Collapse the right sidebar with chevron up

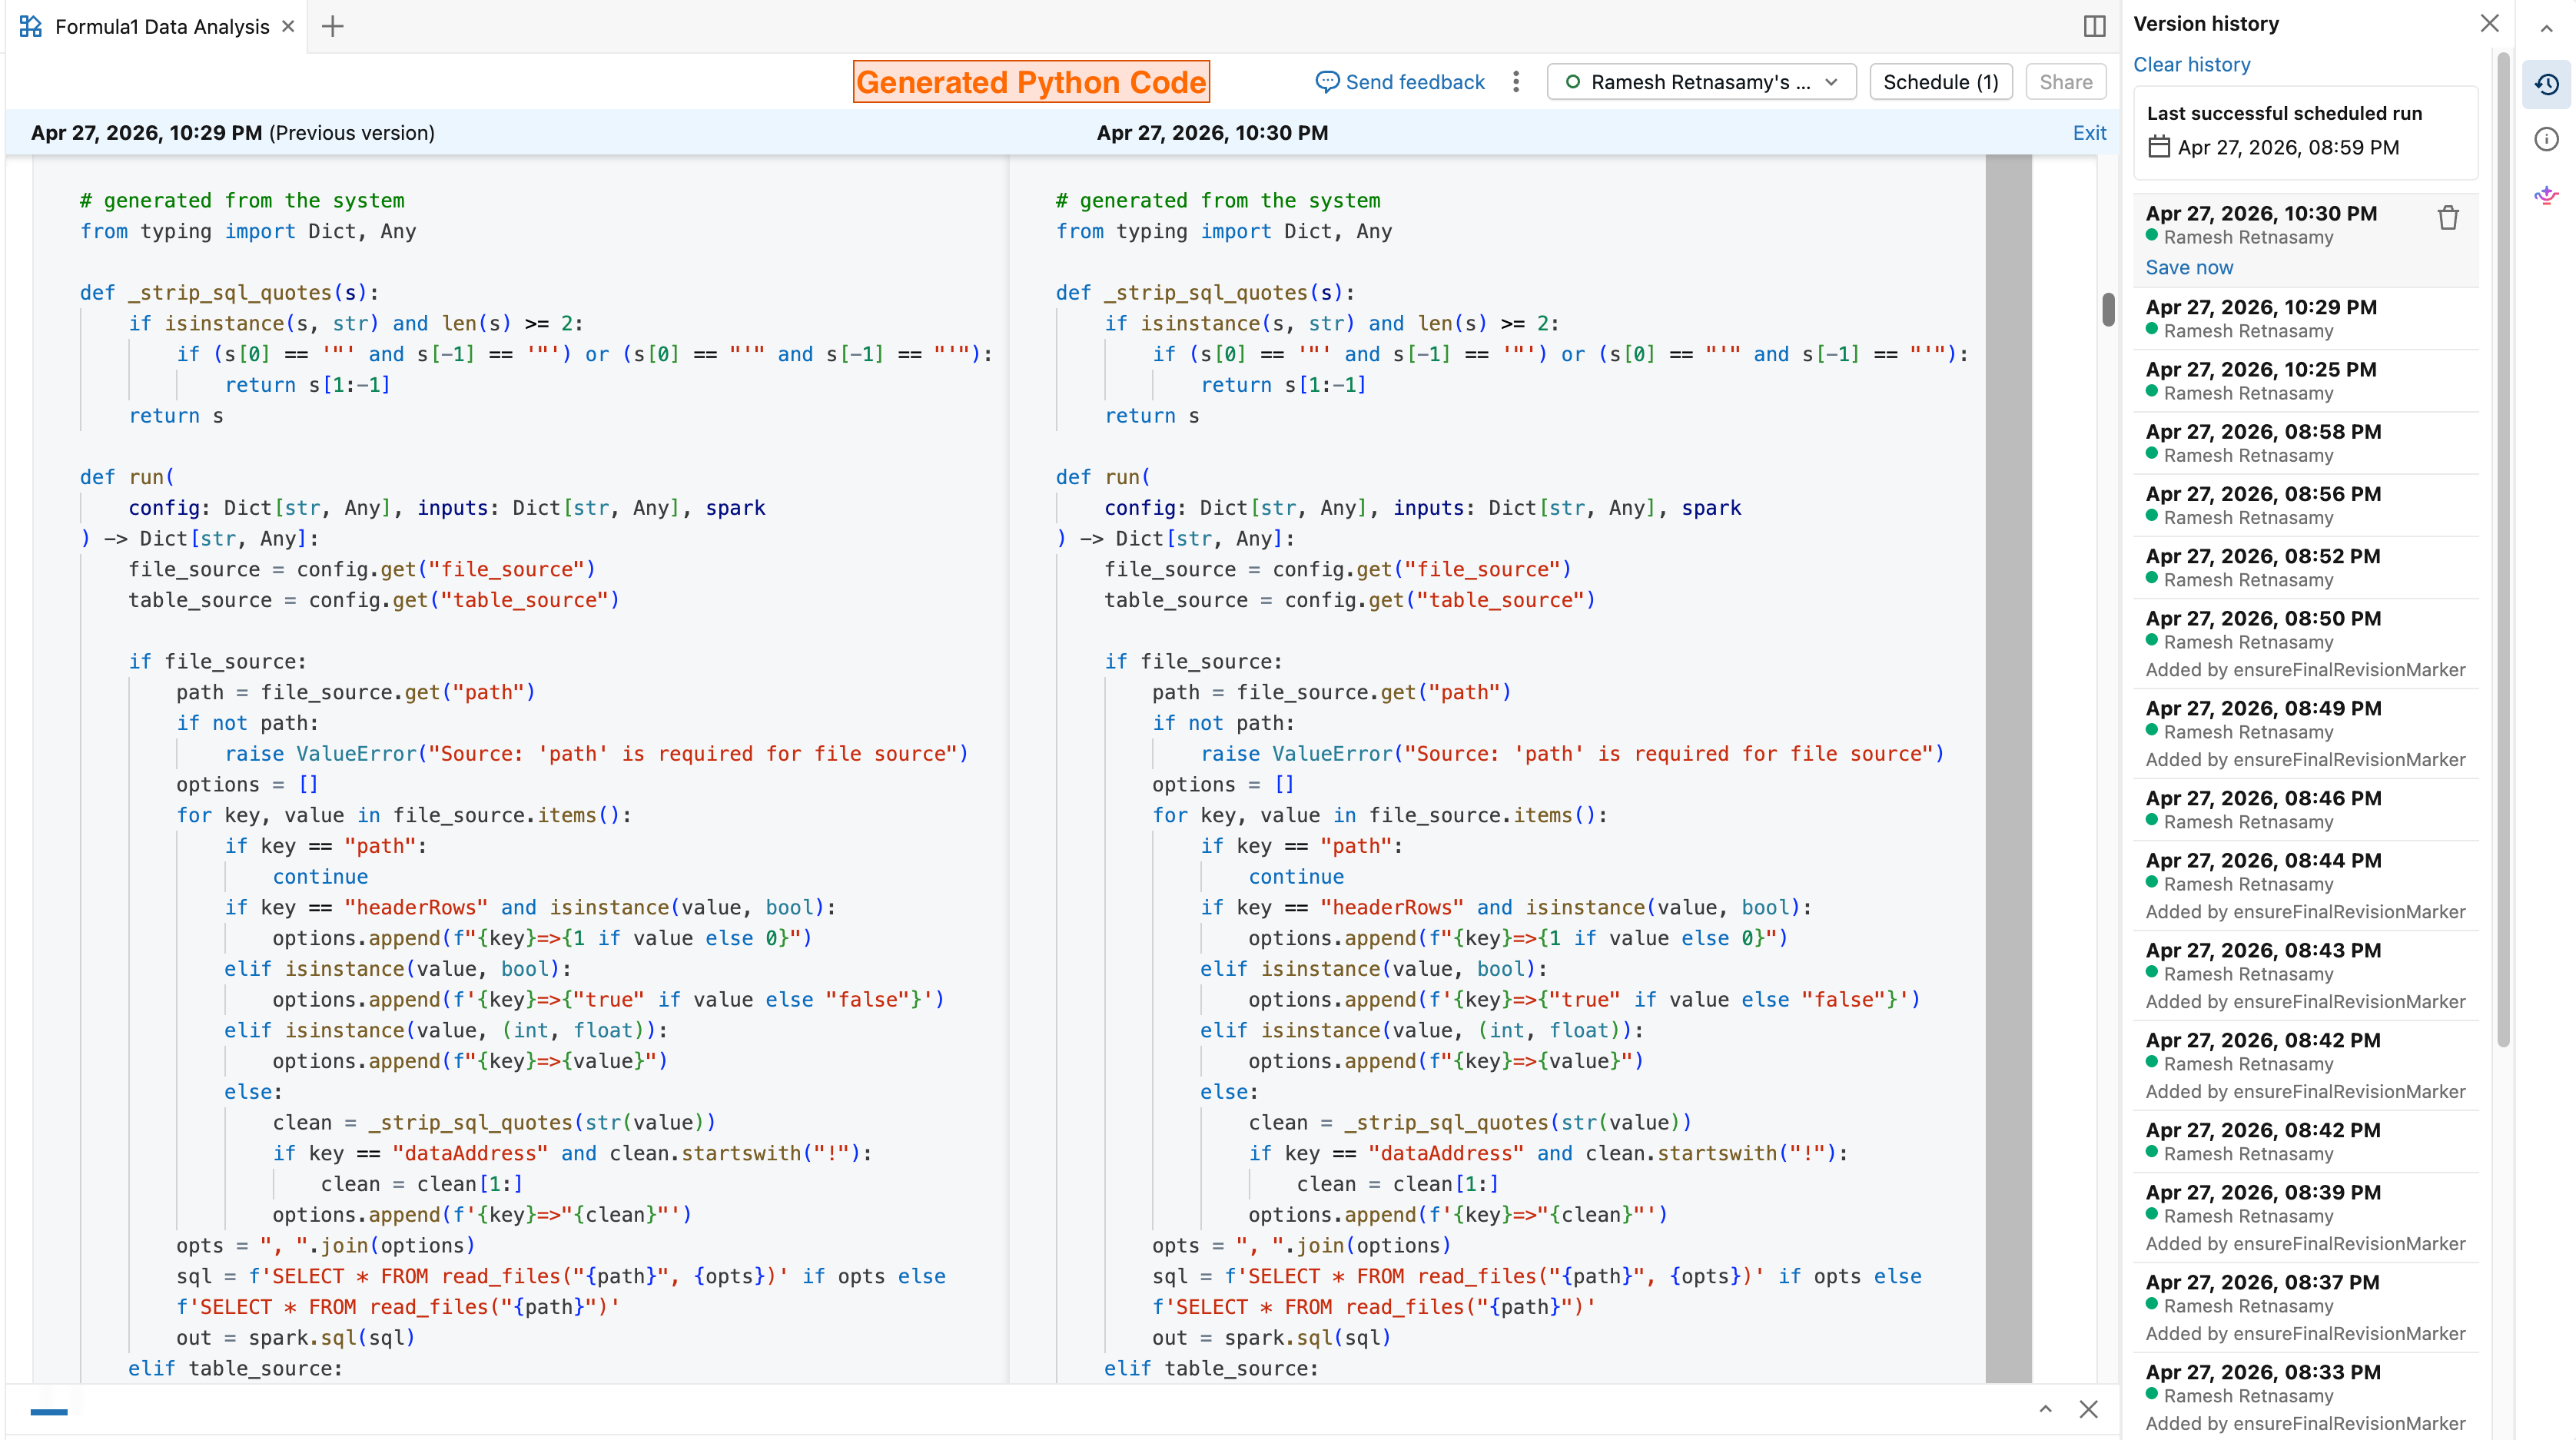point(2546,28)
